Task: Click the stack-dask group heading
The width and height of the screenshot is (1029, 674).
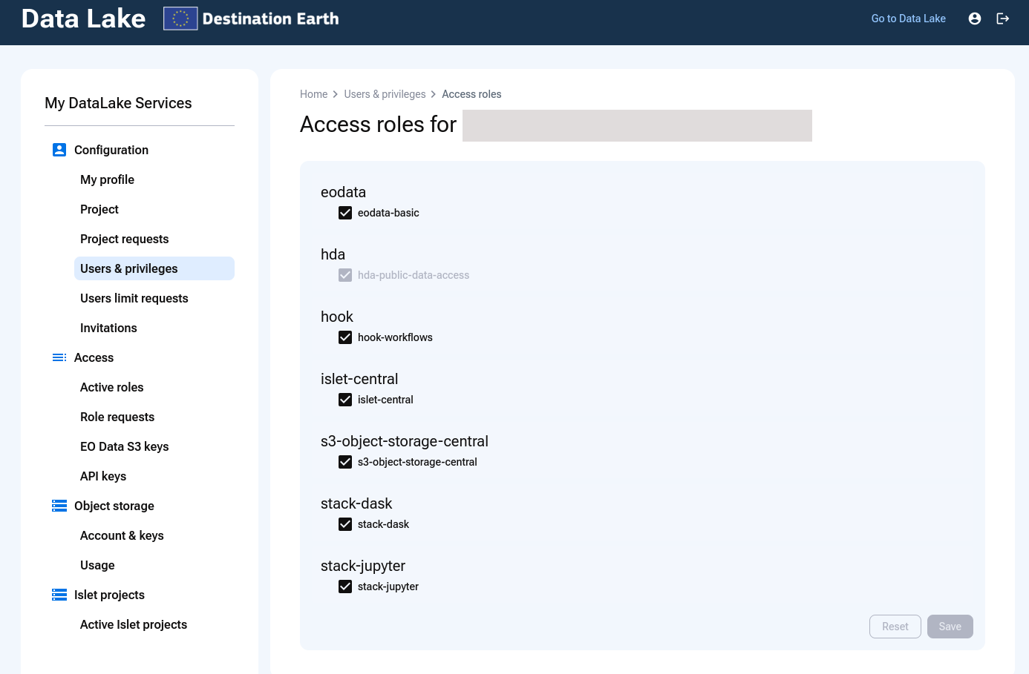Action: 356,503
